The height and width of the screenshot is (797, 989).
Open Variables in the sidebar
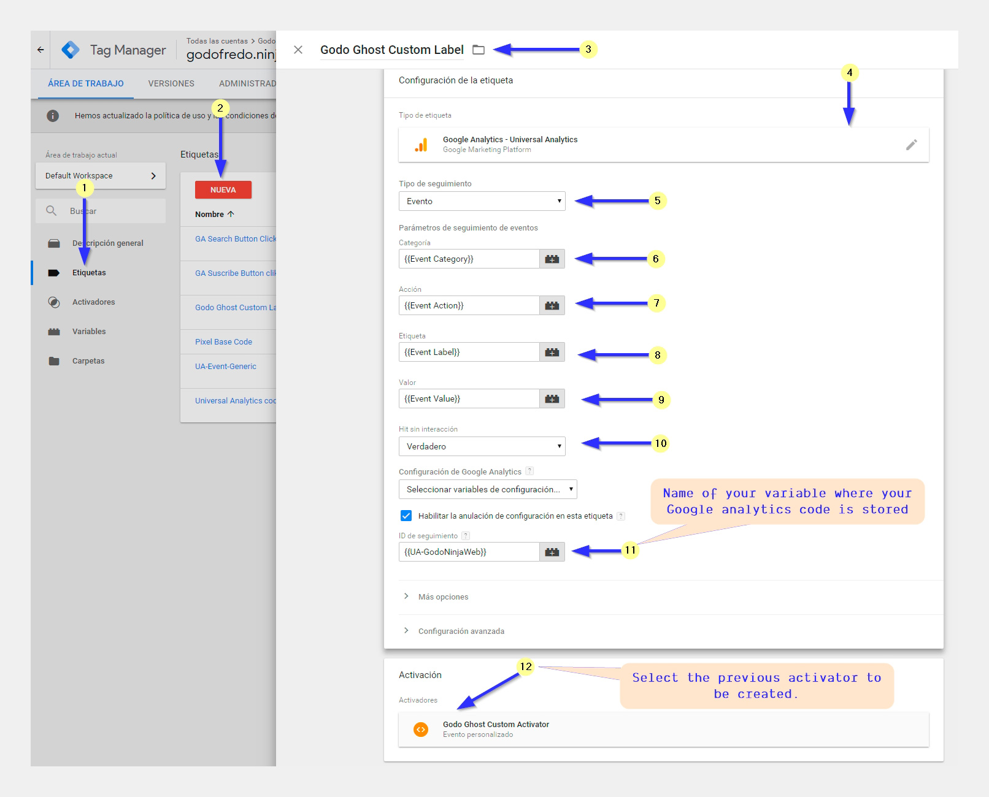pyautogui.click(x=89, y=332)
